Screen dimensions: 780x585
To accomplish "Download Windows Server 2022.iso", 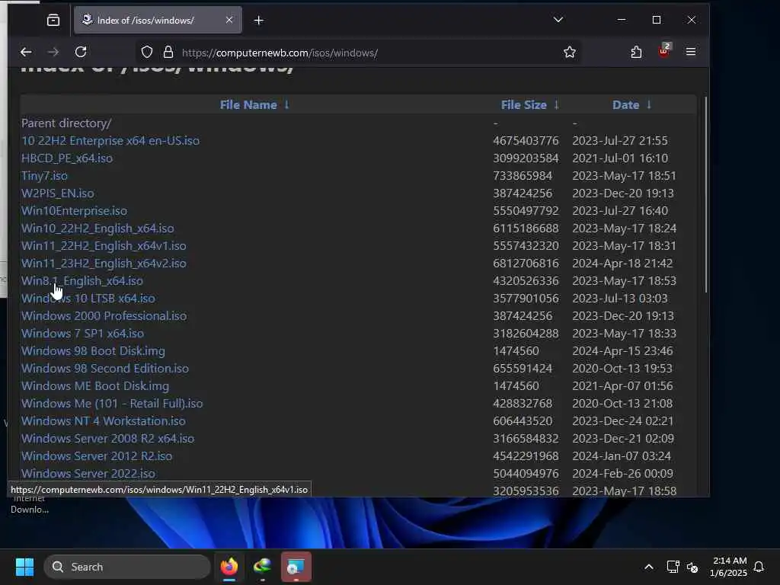I will coord(88,474).
